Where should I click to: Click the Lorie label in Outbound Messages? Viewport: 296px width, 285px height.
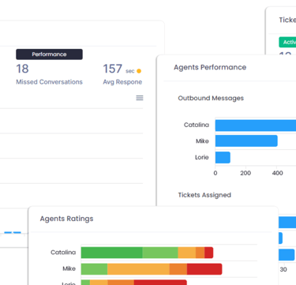coord(202,157)
